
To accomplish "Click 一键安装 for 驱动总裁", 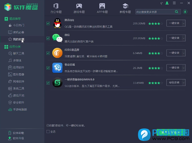I will click(x=174, y=68).
